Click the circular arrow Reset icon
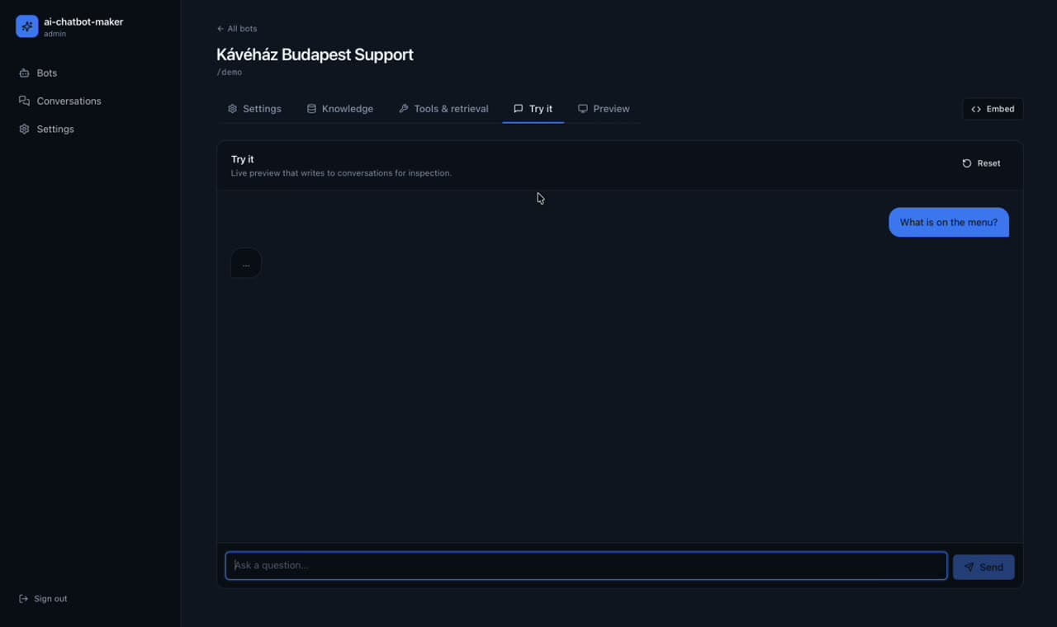This screenshot has height=627, width=1057. click(967, 163)
